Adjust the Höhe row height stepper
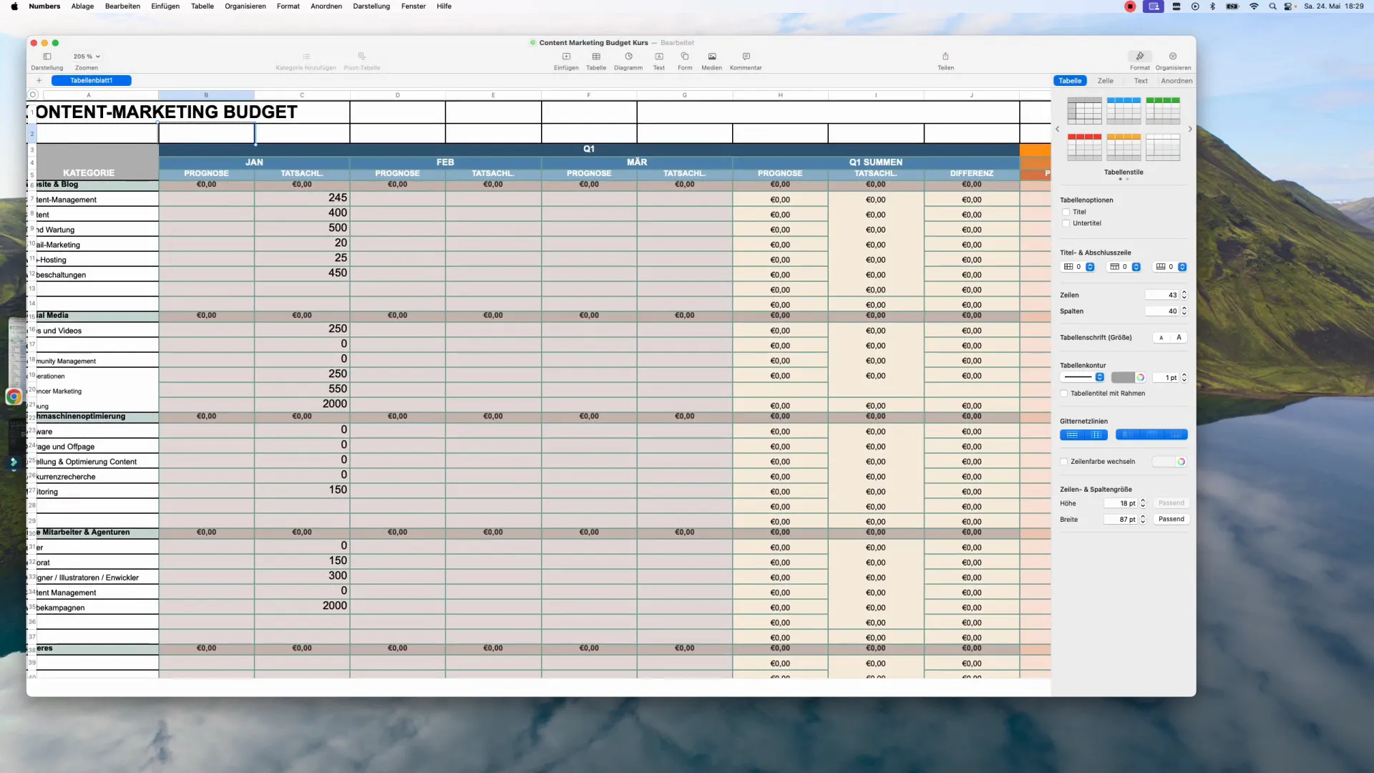The height and width of the screenshot is (773, 1374). pyautogui.click(x=1143, y=504)
